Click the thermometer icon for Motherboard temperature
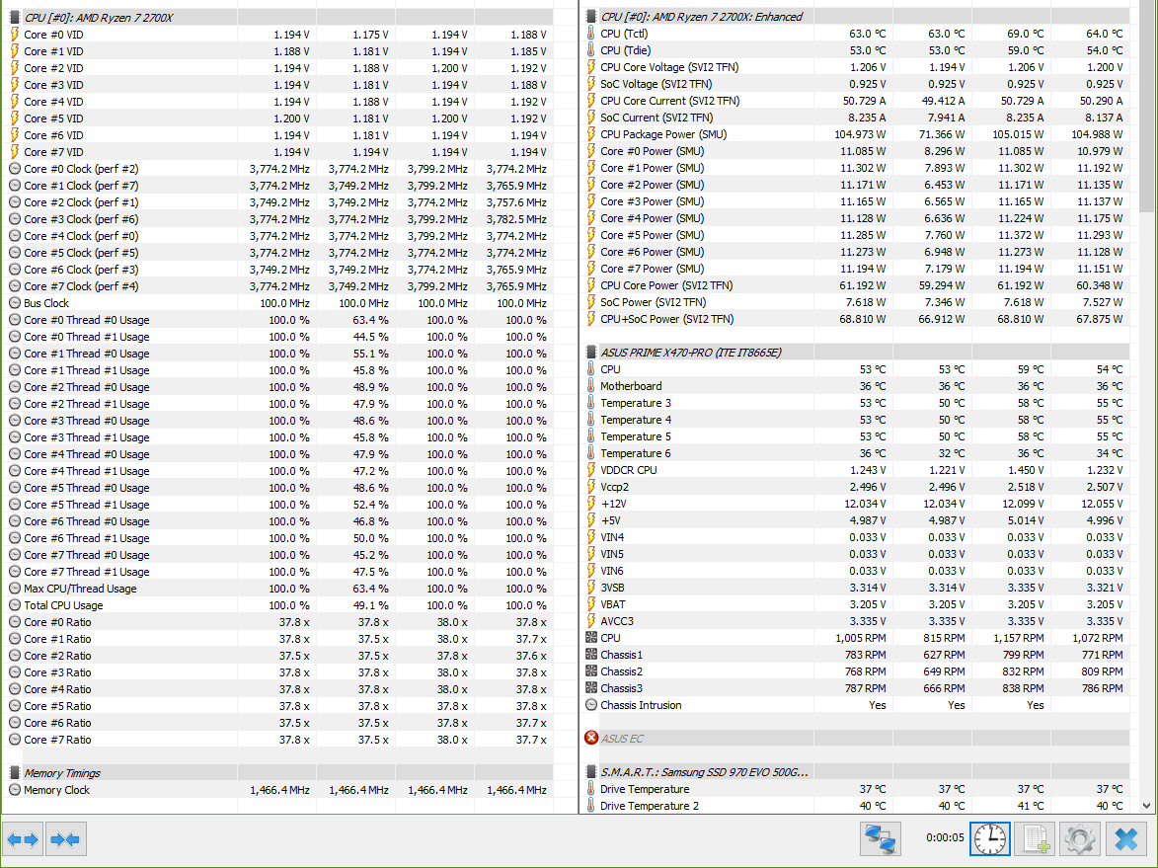 590,386
